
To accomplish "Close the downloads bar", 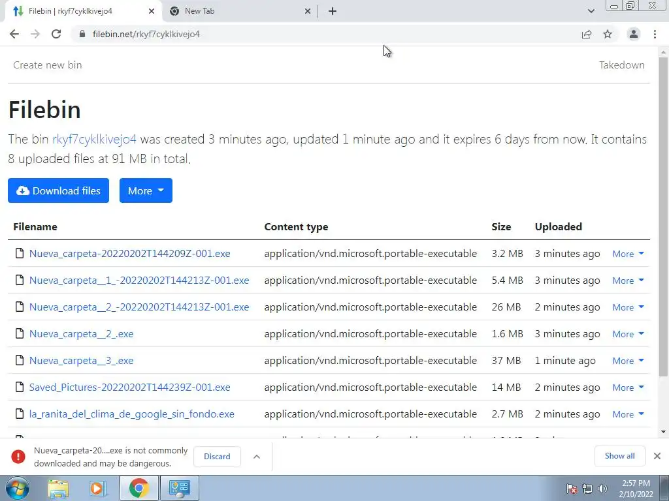I will 657,456.
